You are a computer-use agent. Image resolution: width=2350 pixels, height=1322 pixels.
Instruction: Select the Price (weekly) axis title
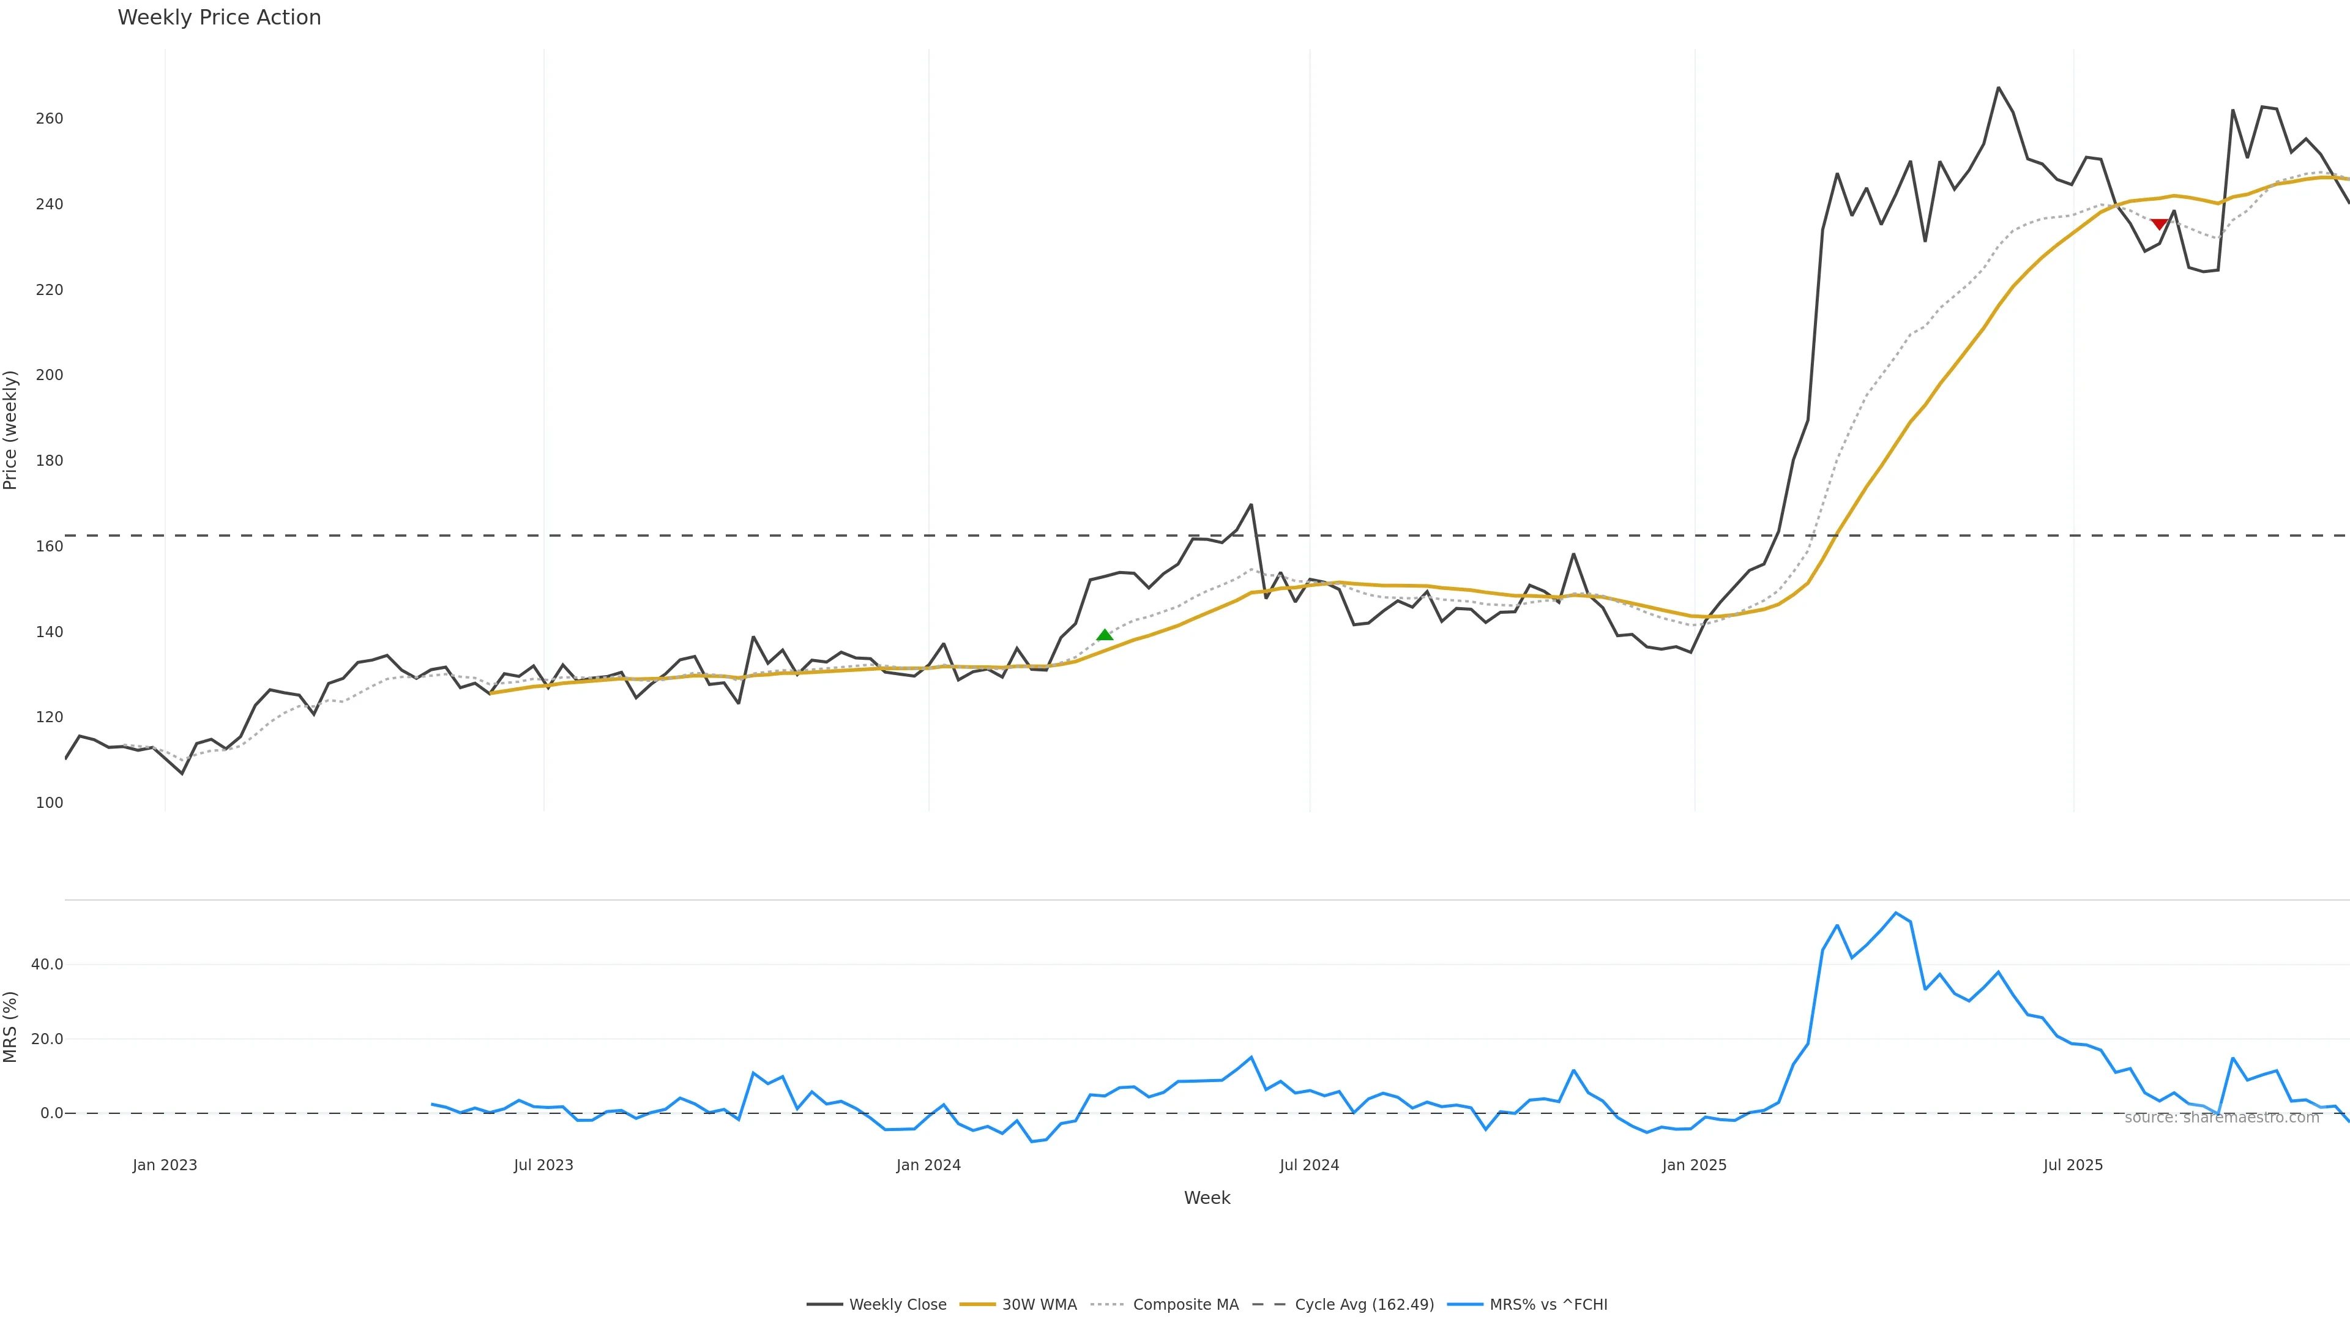pos(10,430)
